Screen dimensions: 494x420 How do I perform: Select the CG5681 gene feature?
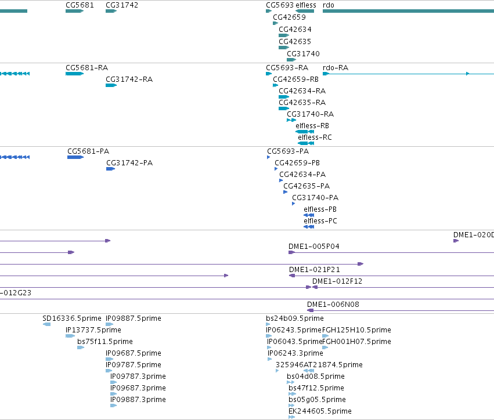pyautogui.click(x=75, y=11)
